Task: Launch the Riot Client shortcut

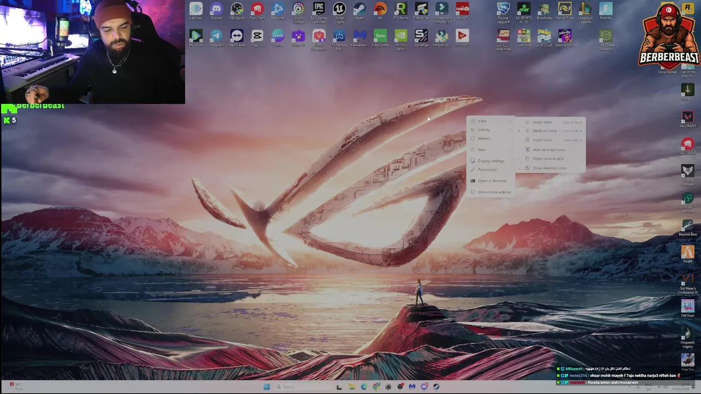Action: coord(257,11)
